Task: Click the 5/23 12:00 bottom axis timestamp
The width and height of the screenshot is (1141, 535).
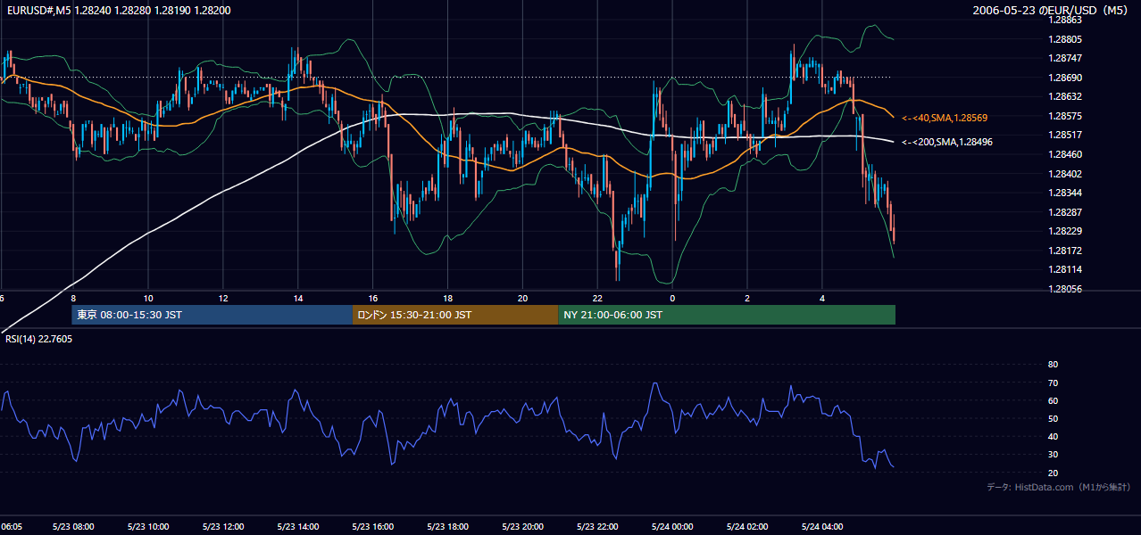Action: point(223,526)
